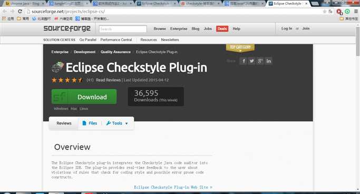The image size is (360, 194).
Task: Open the Enterprise navigation link
Action: (179, 28)
